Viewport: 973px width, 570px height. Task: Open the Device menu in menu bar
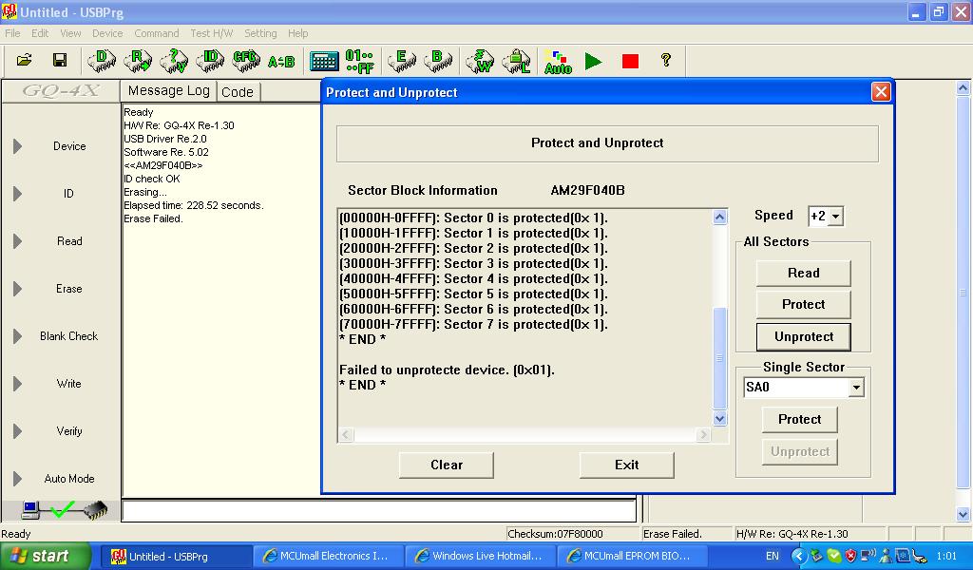(107, 33)
